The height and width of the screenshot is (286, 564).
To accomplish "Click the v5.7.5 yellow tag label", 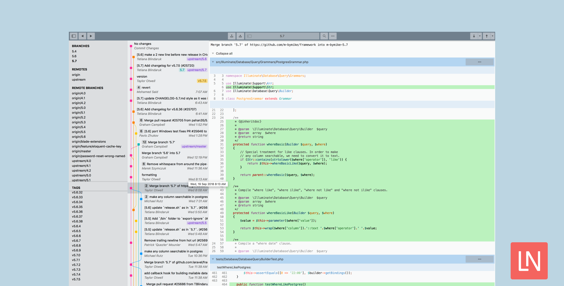I will pyautogui.click(x=202, y=81).
